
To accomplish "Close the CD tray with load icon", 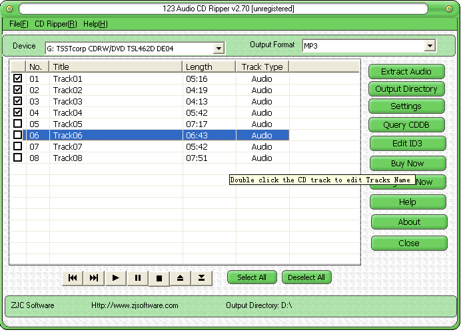I will pyautogui.click(x=201, y=278).
